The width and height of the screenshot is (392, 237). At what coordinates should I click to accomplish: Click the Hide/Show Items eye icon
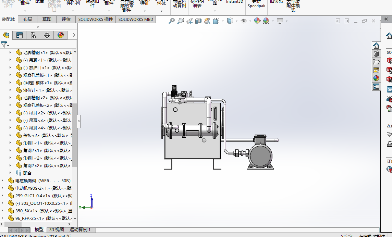(244, 21)
